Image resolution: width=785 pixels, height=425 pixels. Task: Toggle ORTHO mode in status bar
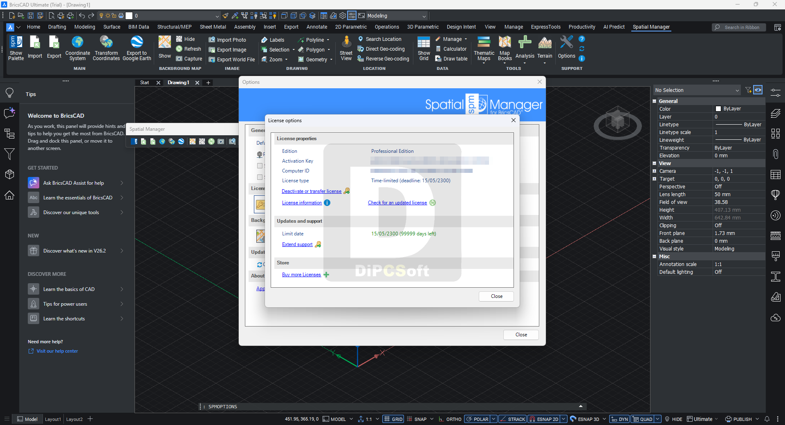[450, 419]
